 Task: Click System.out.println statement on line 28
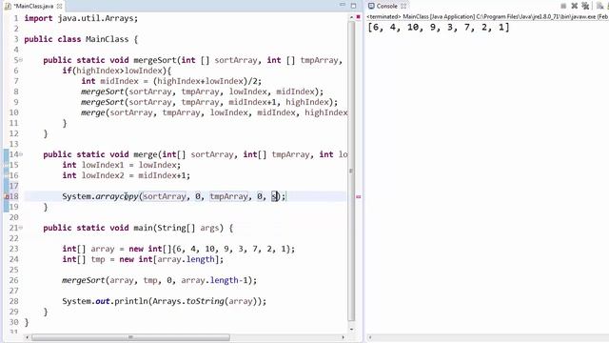165,301
